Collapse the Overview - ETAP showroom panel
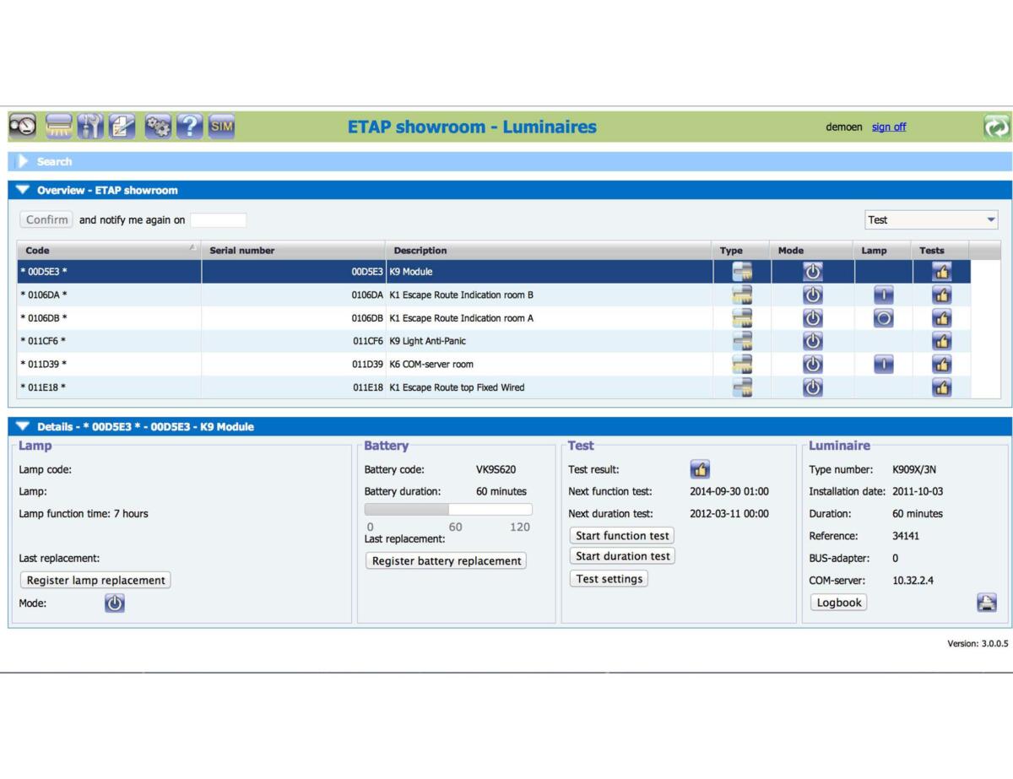The width and height of the screenshot is (1013, 779). 23,190
